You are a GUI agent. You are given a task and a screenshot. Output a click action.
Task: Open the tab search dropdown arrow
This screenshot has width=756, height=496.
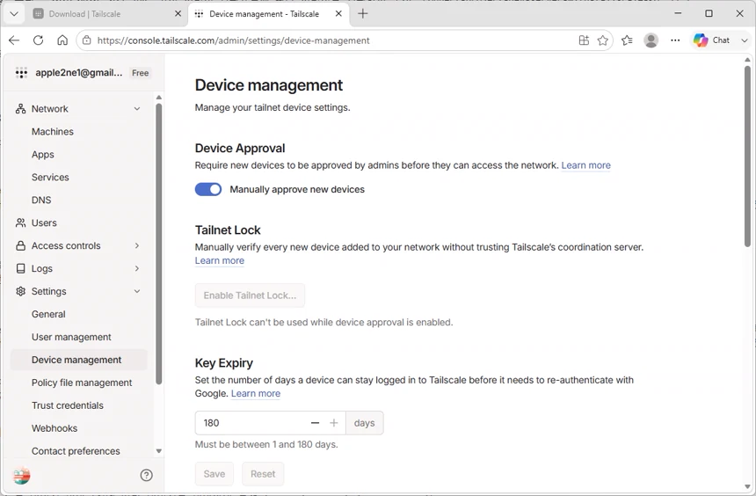point(14,13)
